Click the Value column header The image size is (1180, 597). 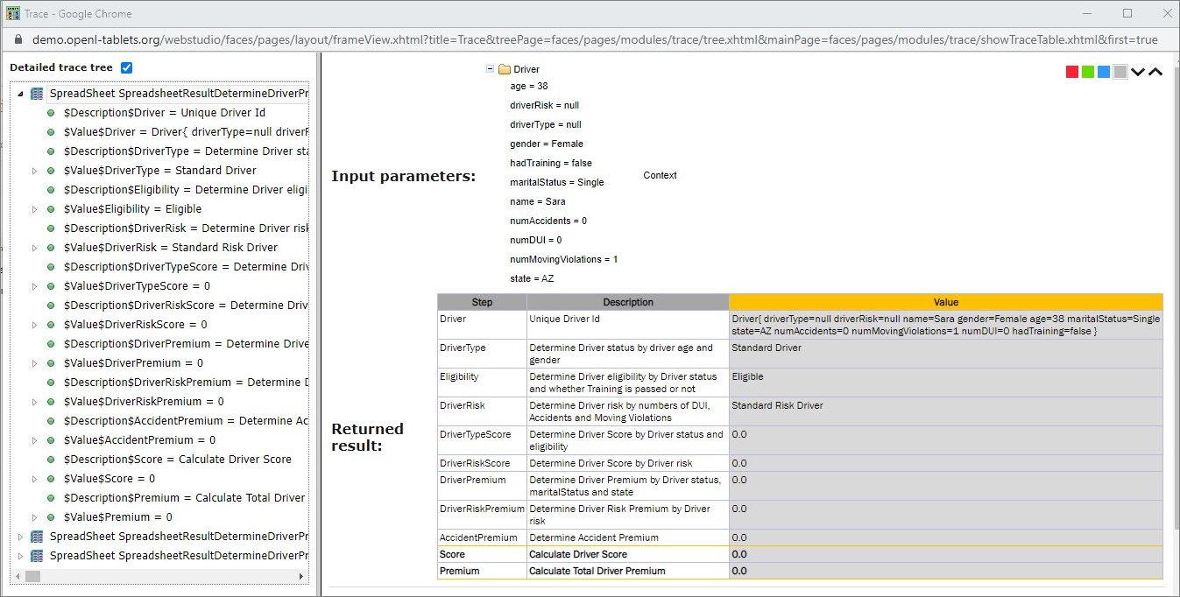click(x=945, y=302)
